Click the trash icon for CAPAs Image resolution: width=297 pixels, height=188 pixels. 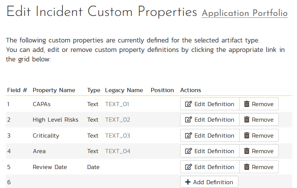pos(247,104)
